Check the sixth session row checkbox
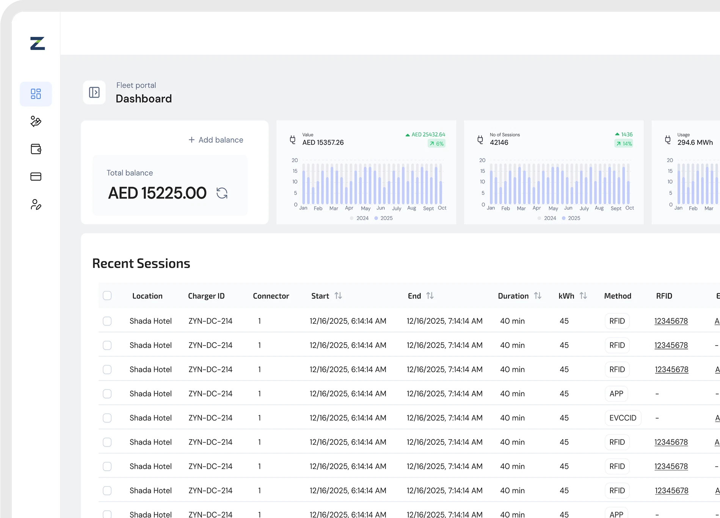 (x=107, y=442)
